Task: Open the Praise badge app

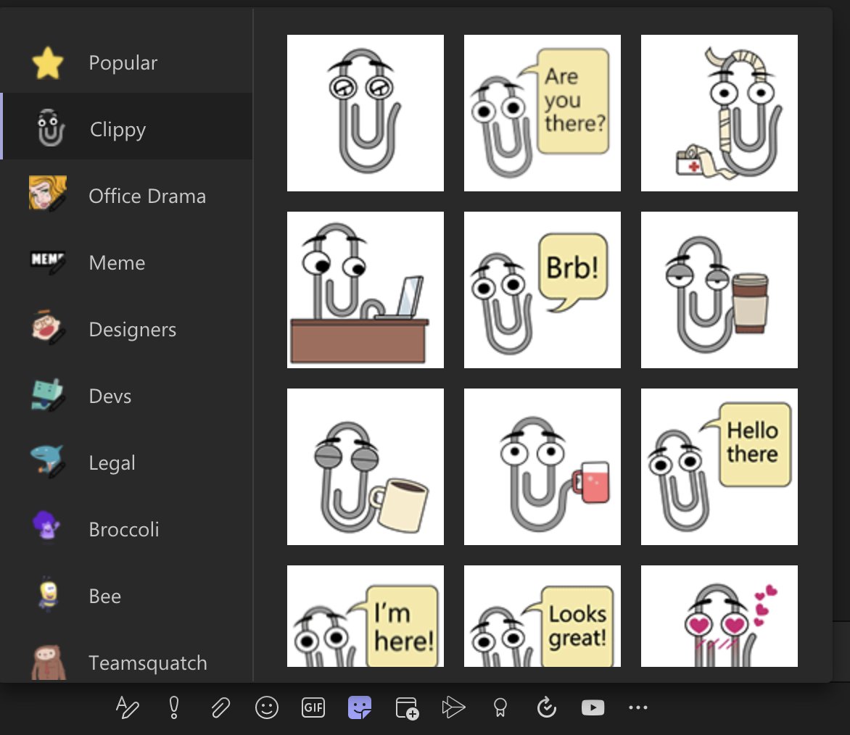Action: coord(500,707)
